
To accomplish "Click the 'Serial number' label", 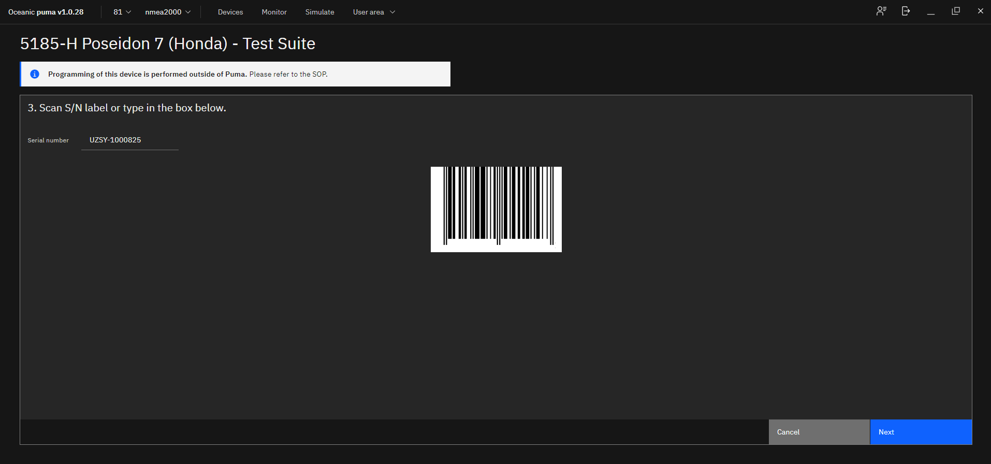I will coord(48,140).
